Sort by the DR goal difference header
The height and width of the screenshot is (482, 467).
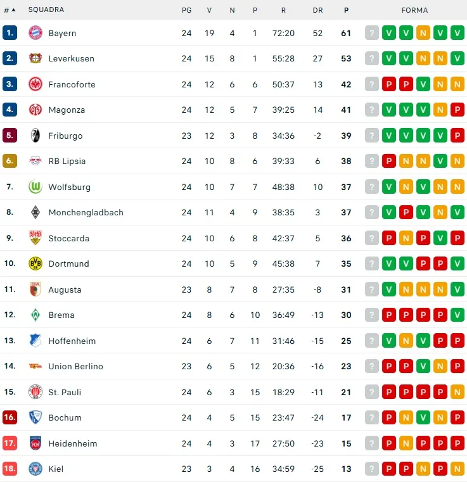pos(318,10)
